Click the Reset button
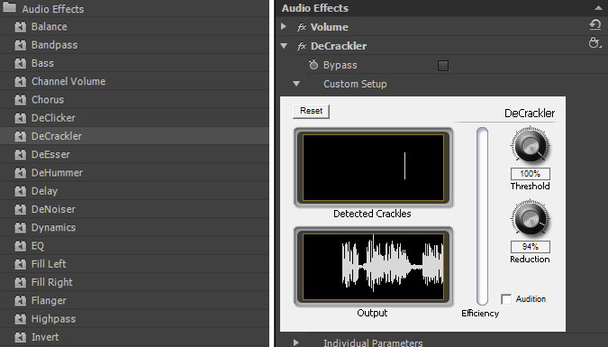The height and width of the screenshot is (347, 608). coord(311,111)
